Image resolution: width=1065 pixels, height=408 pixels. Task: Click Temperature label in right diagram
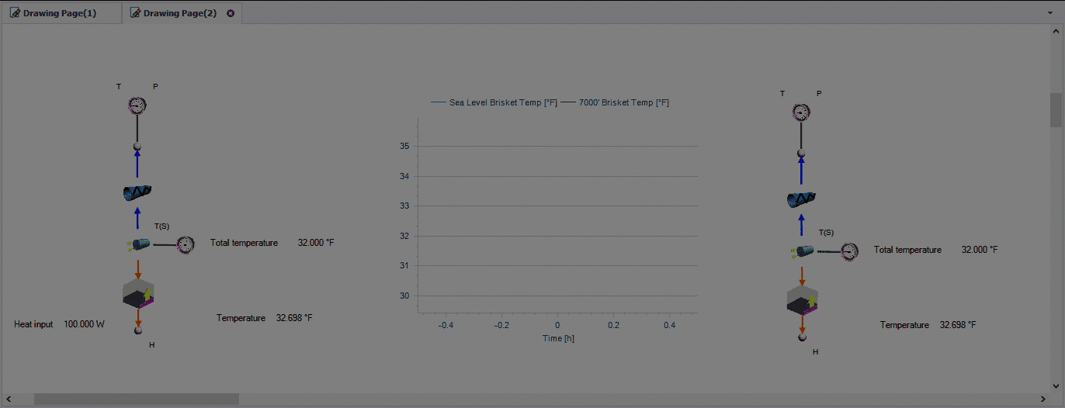pos(904,325)
